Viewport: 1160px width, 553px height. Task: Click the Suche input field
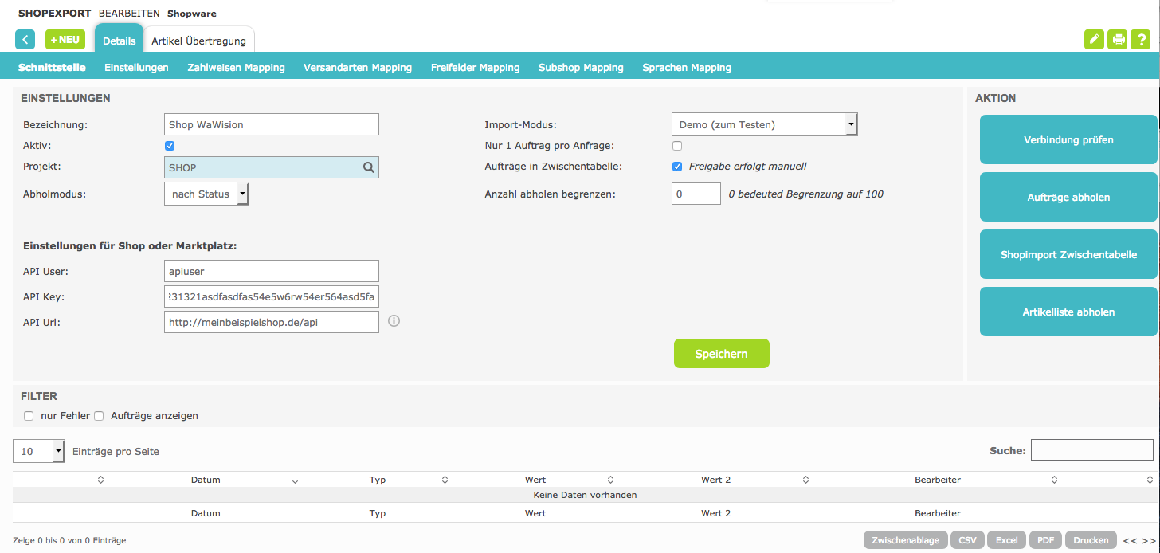(x=1091, y=450)
